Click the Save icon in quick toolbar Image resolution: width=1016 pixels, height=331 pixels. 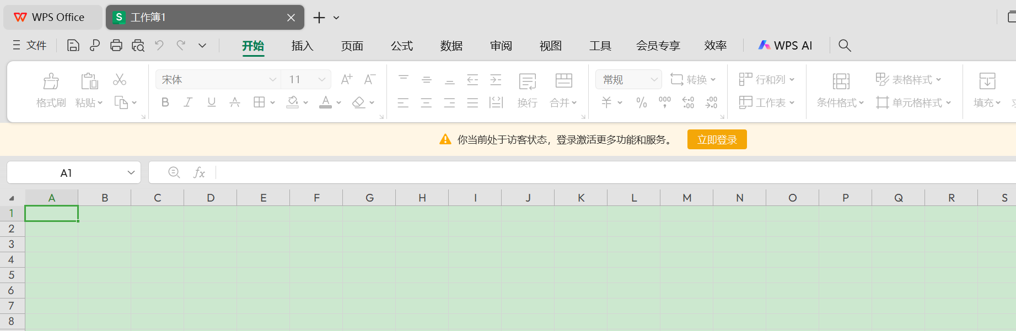pos(73,45)
